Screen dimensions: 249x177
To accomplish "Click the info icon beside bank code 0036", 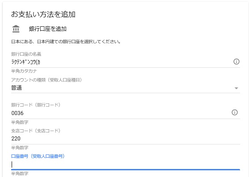I will tap(235, 112).
